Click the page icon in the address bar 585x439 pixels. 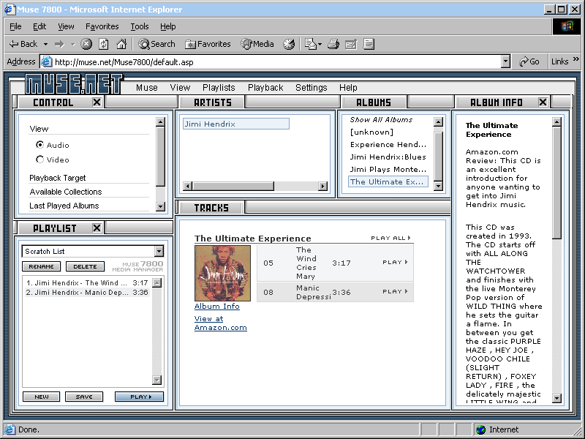tap(46, 61)
